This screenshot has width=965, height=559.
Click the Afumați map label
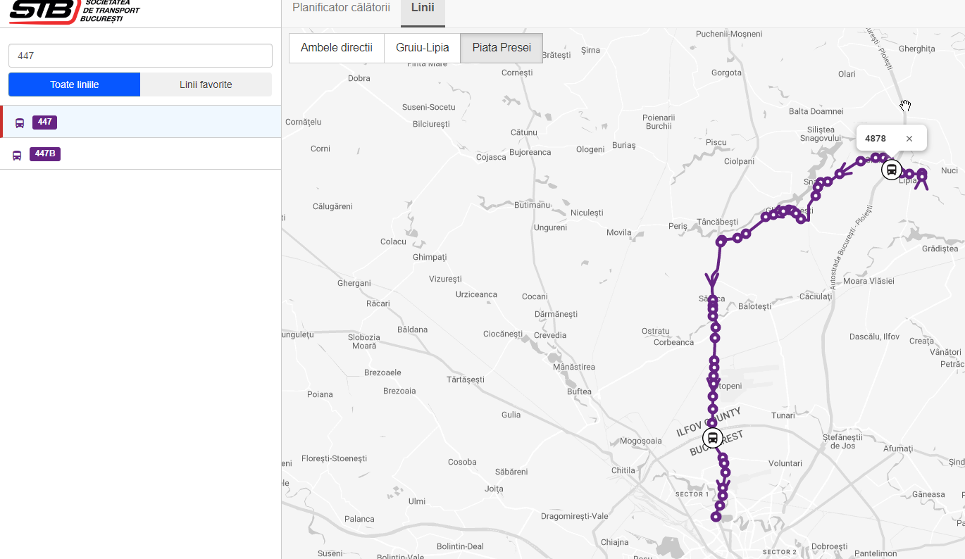pyautogui.click(x=898, y=448)
